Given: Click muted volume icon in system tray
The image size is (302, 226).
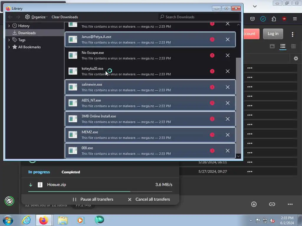Looking at the screenshot, I should 272,221.
